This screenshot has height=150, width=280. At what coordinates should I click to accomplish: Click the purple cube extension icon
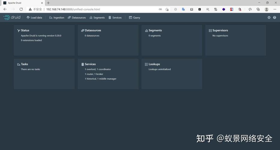coord(224,9)
